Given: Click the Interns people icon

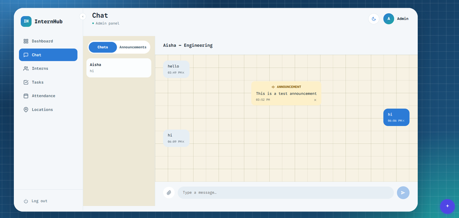Looking at the screenshot, I should point(26,68).
